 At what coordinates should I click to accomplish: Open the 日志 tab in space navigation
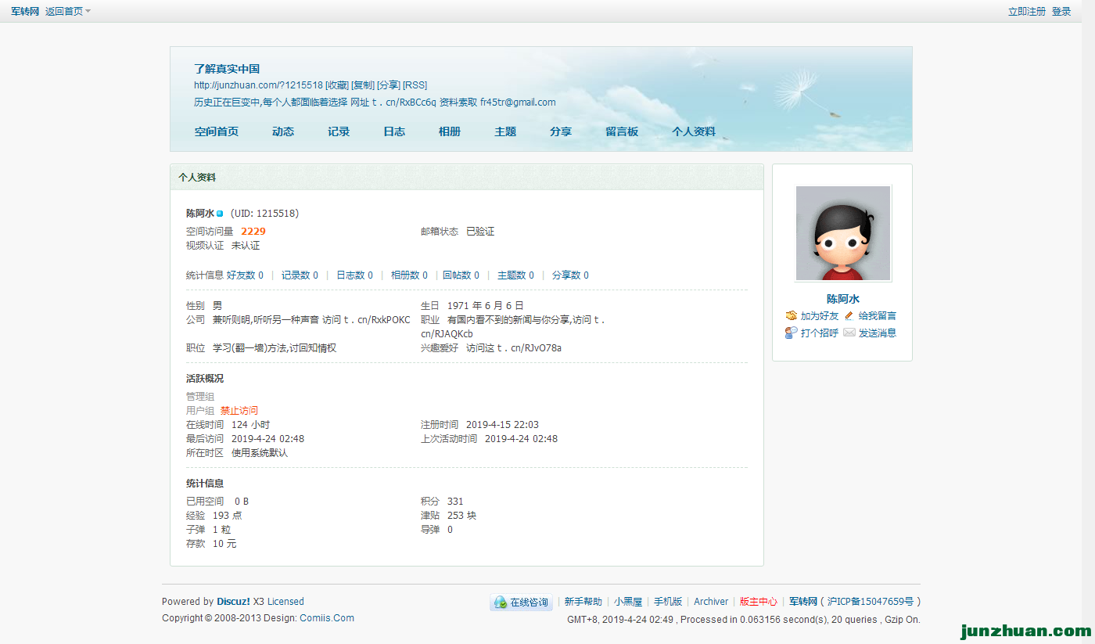[x=394, y=131]
